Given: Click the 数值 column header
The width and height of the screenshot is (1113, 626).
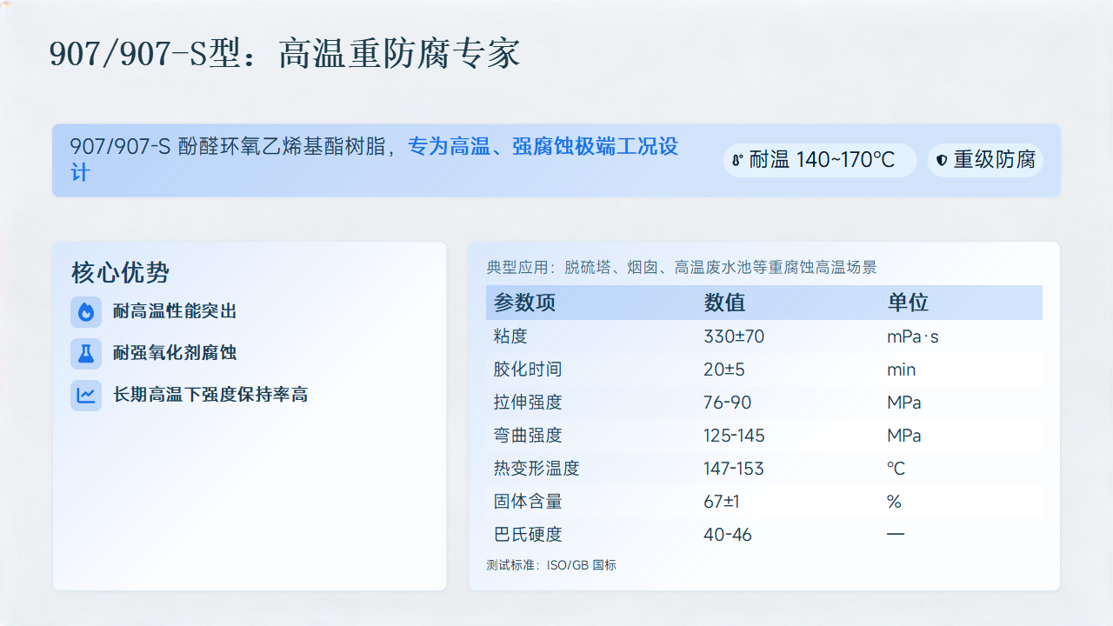Looking at the screenshot, I should tap(724, 303).
